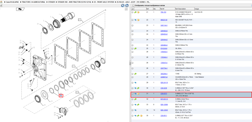Click package box icon in ref 22 row
This screenshot has height=122, width=252.
point(138,20)
